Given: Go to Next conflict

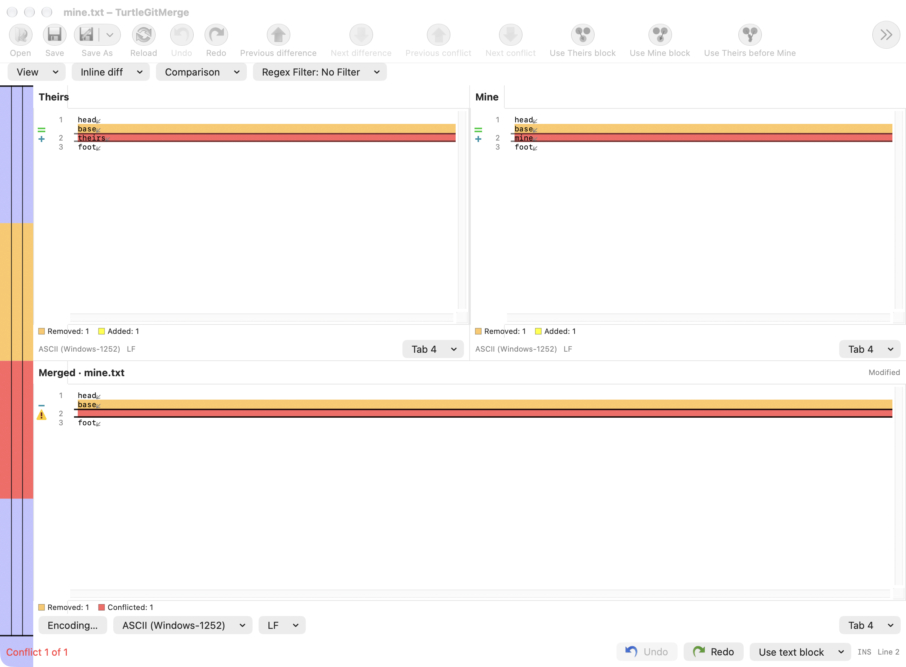Looking at the screenshot, I should [x=510, y=35].
